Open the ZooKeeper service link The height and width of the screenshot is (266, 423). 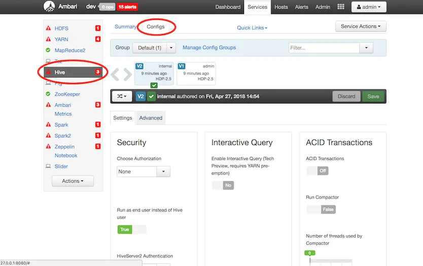67,94
